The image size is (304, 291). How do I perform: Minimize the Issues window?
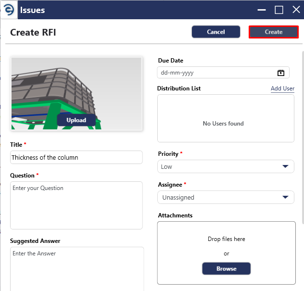coord(262,10)
